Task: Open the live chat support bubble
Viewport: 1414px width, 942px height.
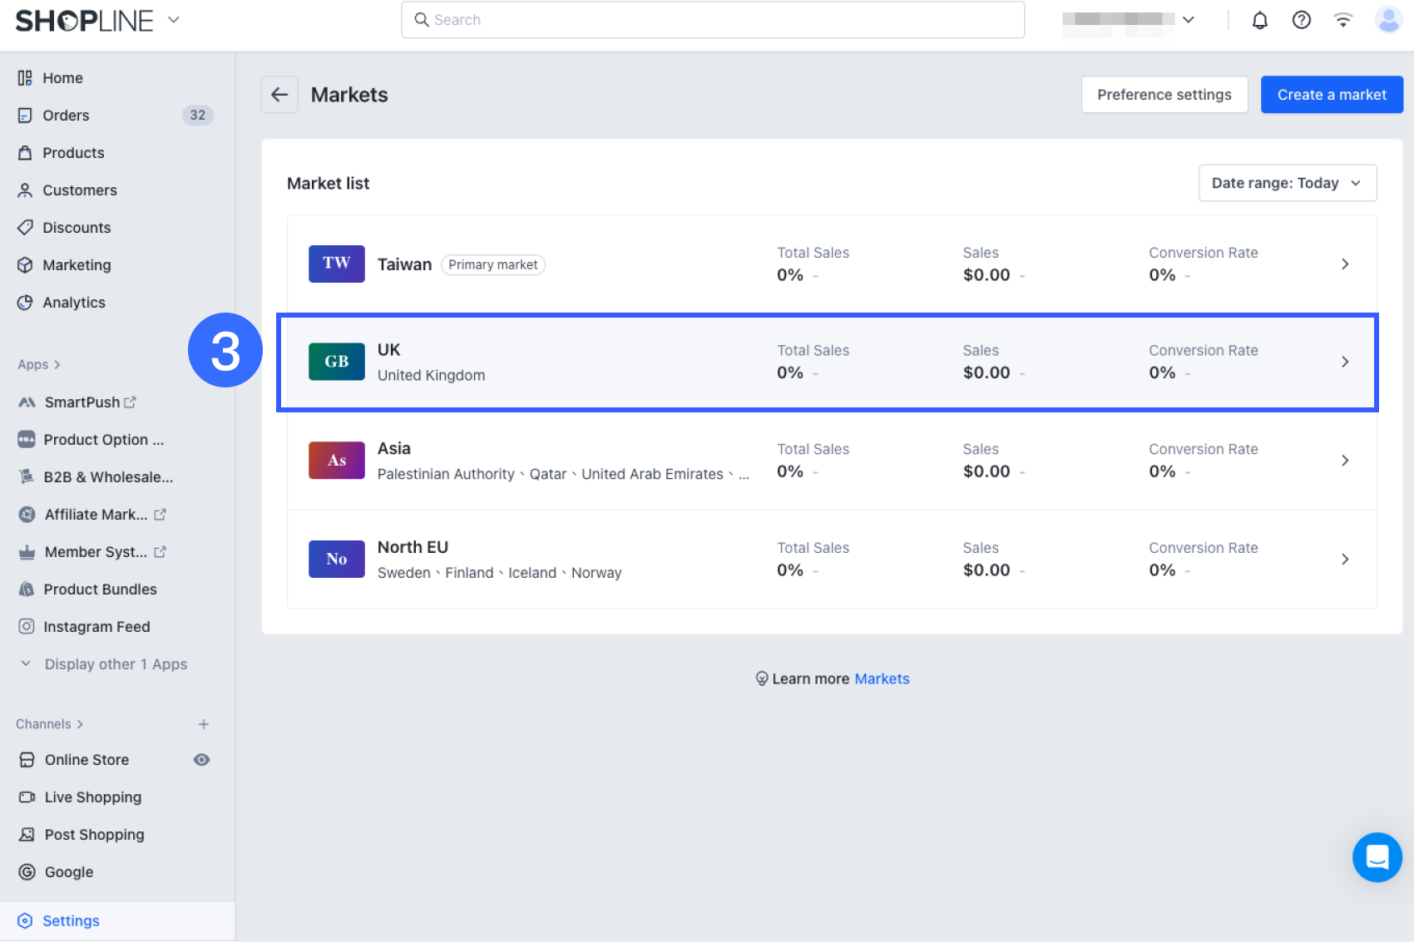Action: point(1377,857)
